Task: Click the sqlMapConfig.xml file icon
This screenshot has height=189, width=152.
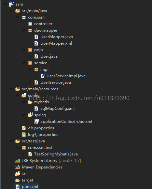Action: tap(36, 109)
